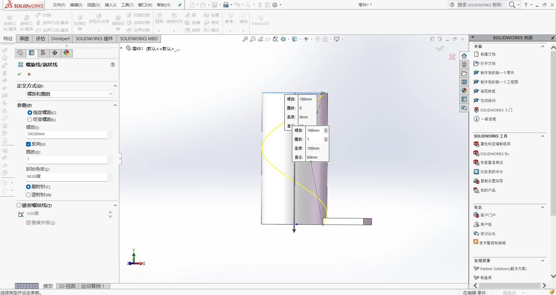Image resolution: width=556 pixels, height=295 pixels.
Task: Click the Print toolbar icon
Action: [x=226, y=5]
